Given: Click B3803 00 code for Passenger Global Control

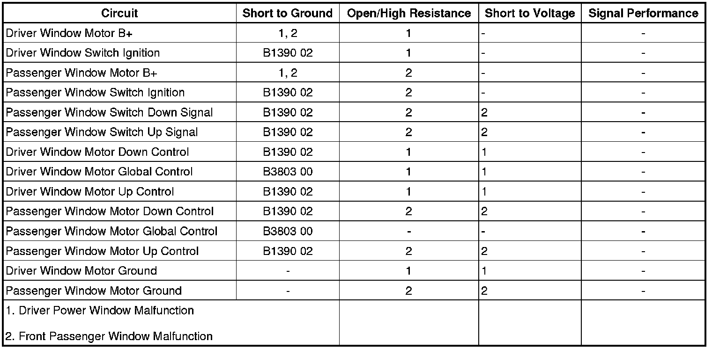Looking at the screenshot, I should click(x=287, y=231).
